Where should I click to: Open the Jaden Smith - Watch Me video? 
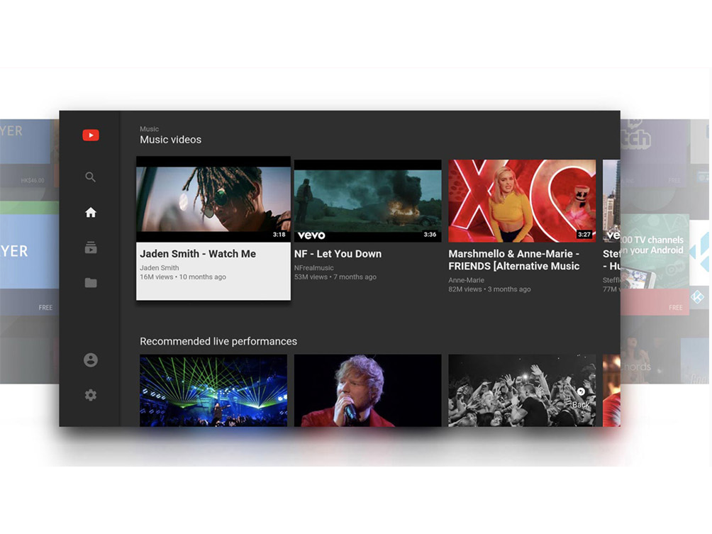pyautogui.click(x=213, y=199)
